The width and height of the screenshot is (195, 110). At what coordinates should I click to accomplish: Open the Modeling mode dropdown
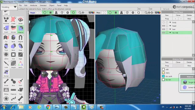9,7
